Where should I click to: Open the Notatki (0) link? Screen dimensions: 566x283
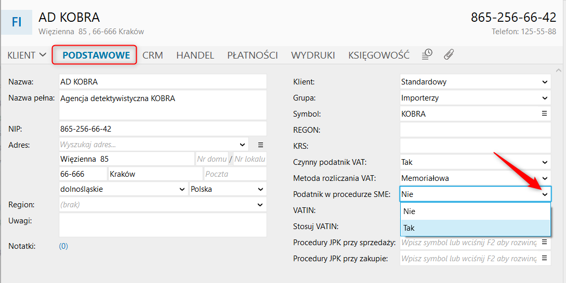tap(63, 246)
